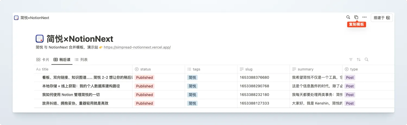
Task: Click 简悦 tag in 看板 row
Action: pos(192,77)
